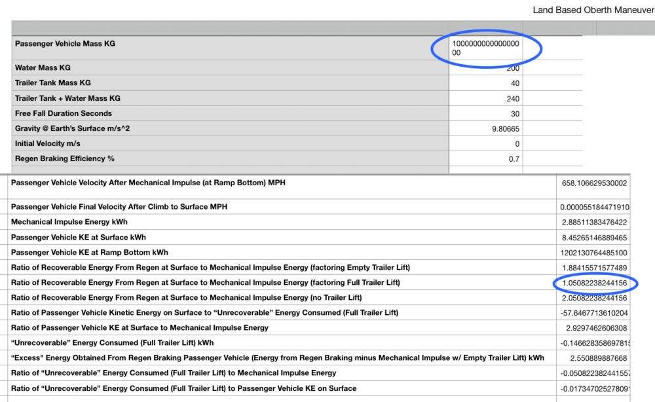The height and width of the screenshot is (402, 655).
Task: Click the Passenger Vehicle KE at Ramp Bottom label
Action: pos(89,252)
